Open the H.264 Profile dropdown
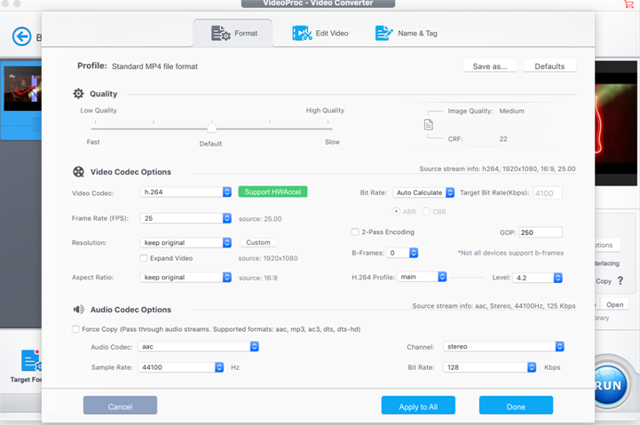Image resolution: width=640 pixels, height=425 pixels. 422,277
